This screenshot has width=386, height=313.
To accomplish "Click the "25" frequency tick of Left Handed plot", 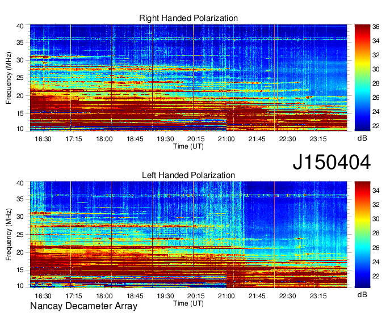I will pos(20,235).
